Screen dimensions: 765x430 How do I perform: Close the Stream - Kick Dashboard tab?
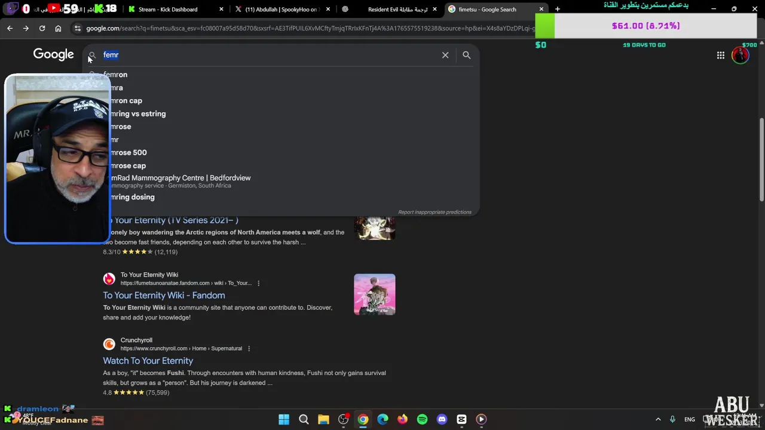pyautogui.click(x=222, y=9)
